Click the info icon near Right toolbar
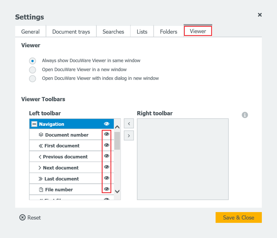Viewport: 277px width, 238px height. click(x=245, y=115)
